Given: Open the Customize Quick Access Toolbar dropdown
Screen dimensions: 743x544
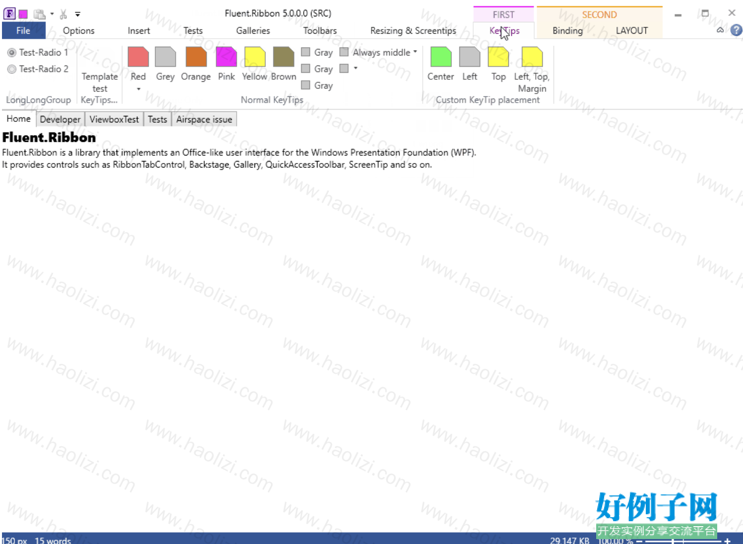Looking at the screenshot, I should (78, 14).
